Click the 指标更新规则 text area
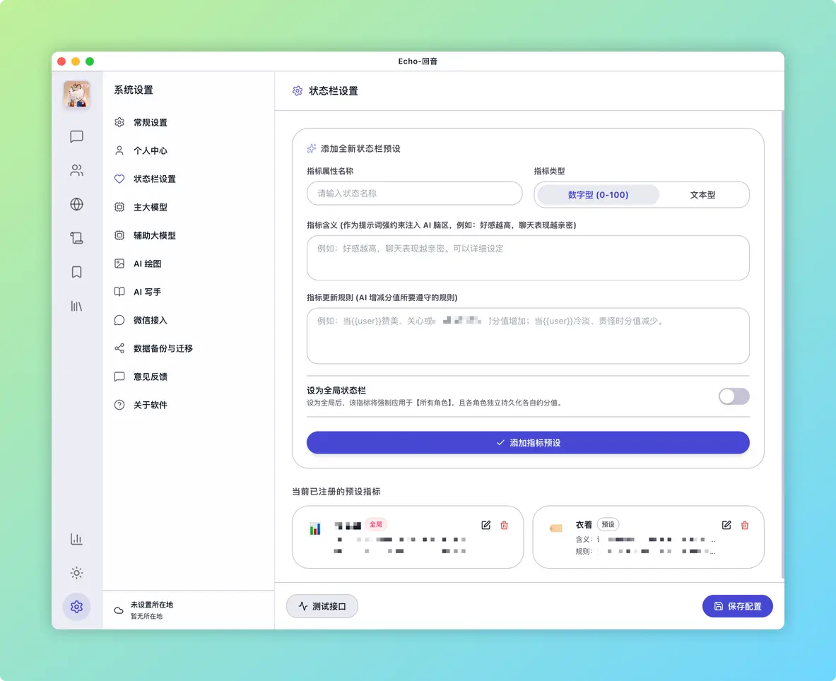The width and height of the screenshot is (836, 681). [528, 336]
